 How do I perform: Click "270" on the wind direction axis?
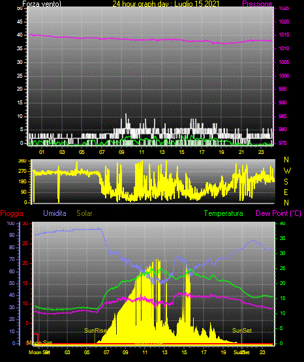[22, 172]
